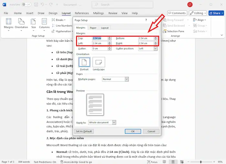Click the Cancel button in the dialog
This screenshot has height=164, width=226.
point(151,131)
